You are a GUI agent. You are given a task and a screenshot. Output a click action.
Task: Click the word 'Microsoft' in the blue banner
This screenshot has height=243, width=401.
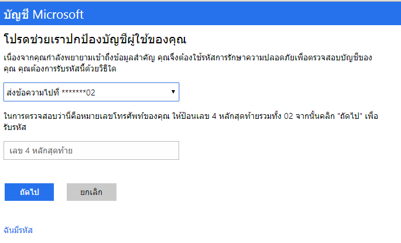pos(58,15)
